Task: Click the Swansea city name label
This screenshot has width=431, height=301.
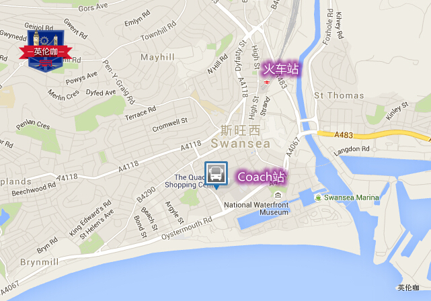Action: [241, 144]
